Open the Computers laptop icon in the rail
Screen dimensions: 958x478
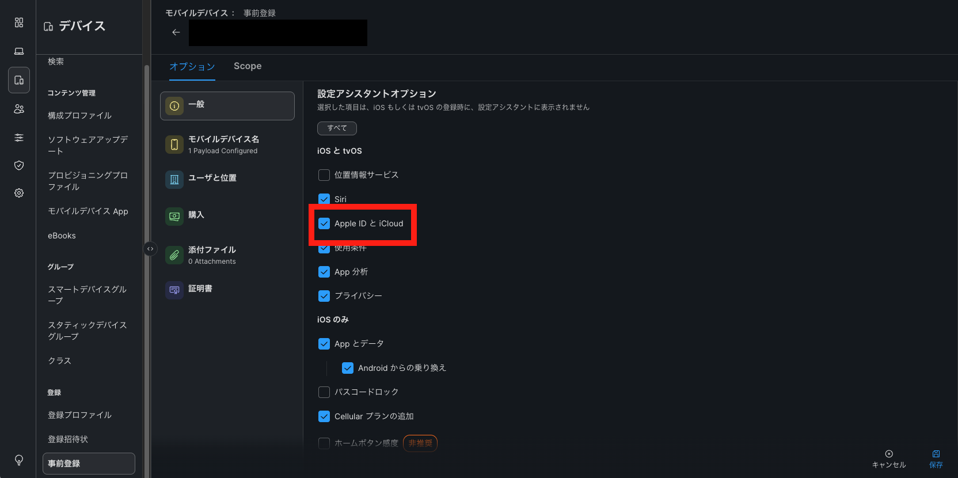tap(19, 51)
